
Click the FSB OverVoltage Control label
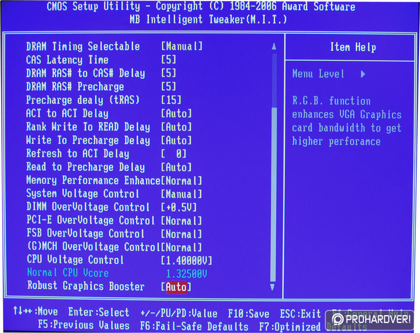pyautogui.click(x=86, y=233)
